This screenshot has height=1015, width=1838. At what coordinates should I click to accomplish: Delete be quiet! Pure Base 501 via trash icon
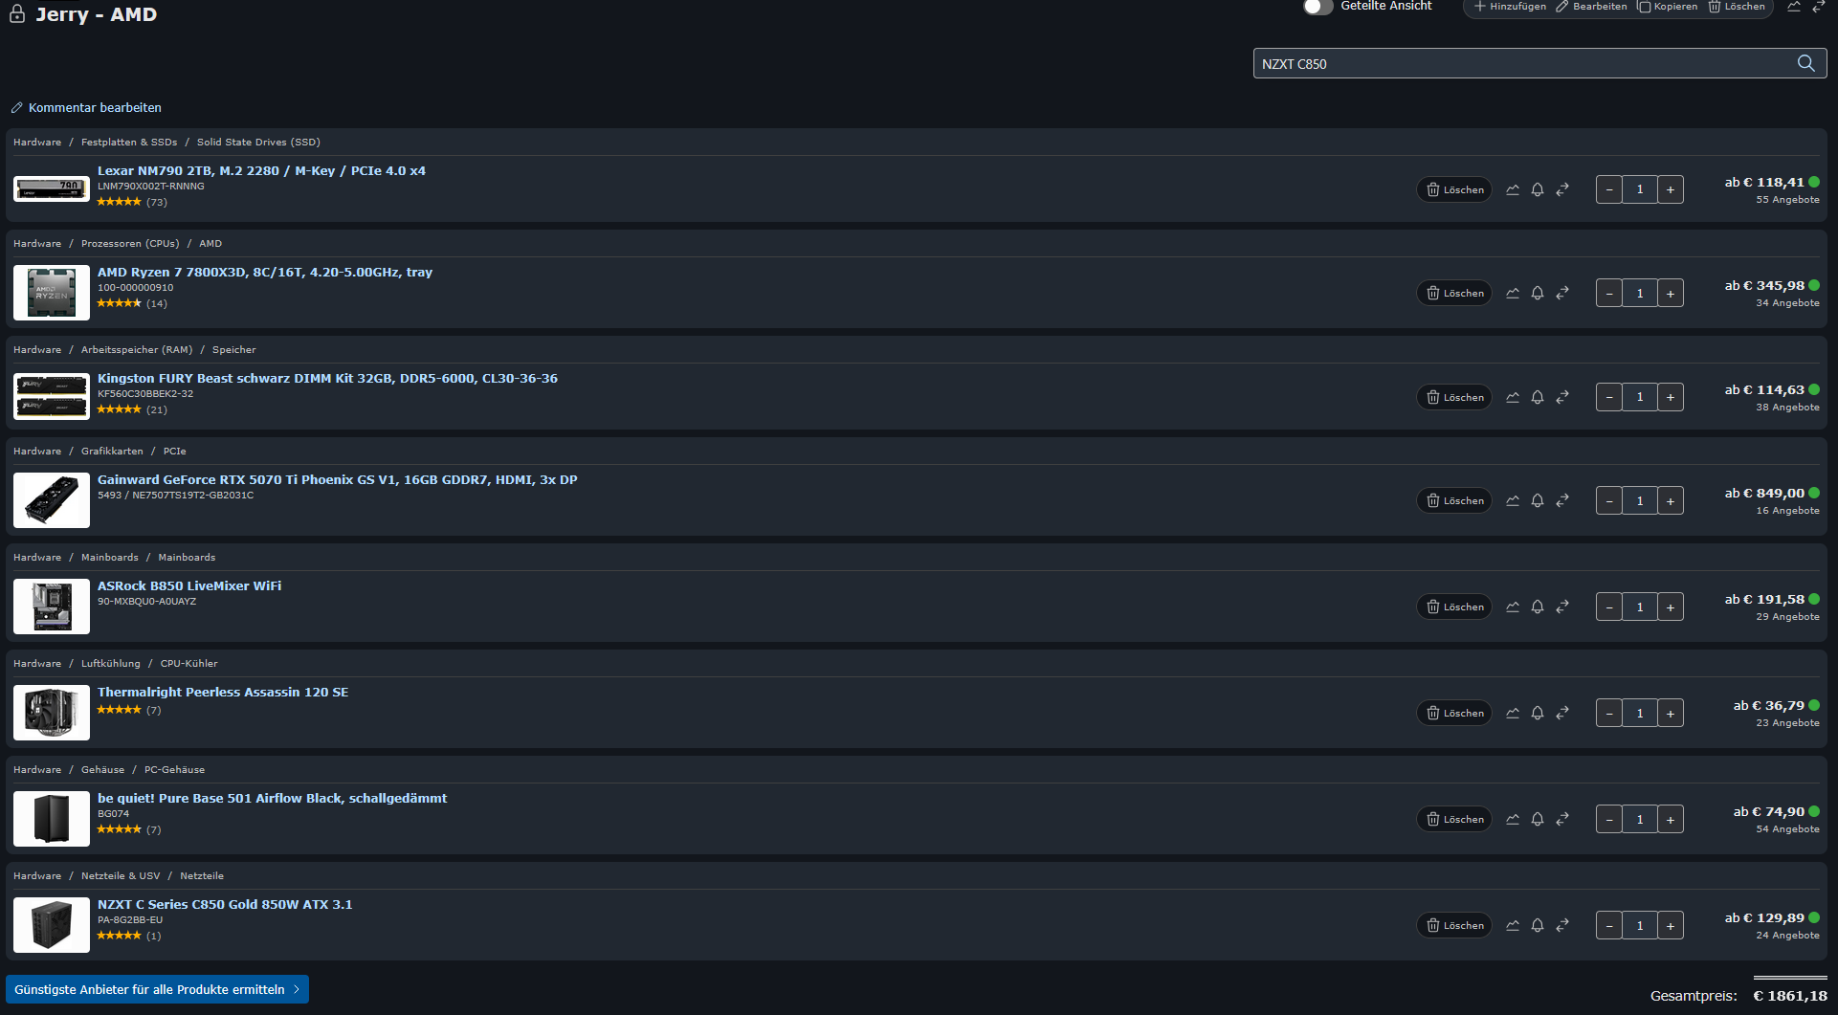point(1453,819)
